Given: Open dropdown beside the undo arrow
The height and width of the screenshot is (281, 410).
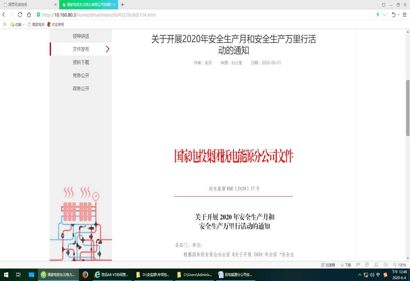Looking at the screenshot, I should coord(398,15).
